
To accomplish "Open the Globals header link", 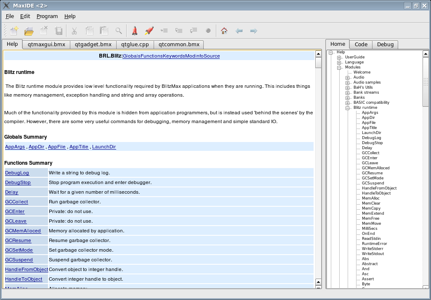I will (131, 56).
